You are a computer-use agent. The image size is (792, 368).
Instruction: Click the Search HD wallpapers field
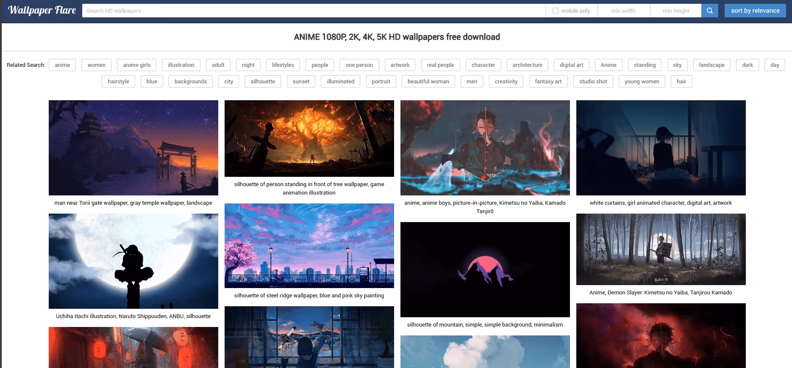coord(314,11)
